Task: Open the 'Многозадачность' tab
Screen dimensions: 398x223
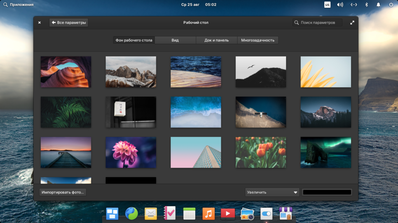Action: [258, 40]
